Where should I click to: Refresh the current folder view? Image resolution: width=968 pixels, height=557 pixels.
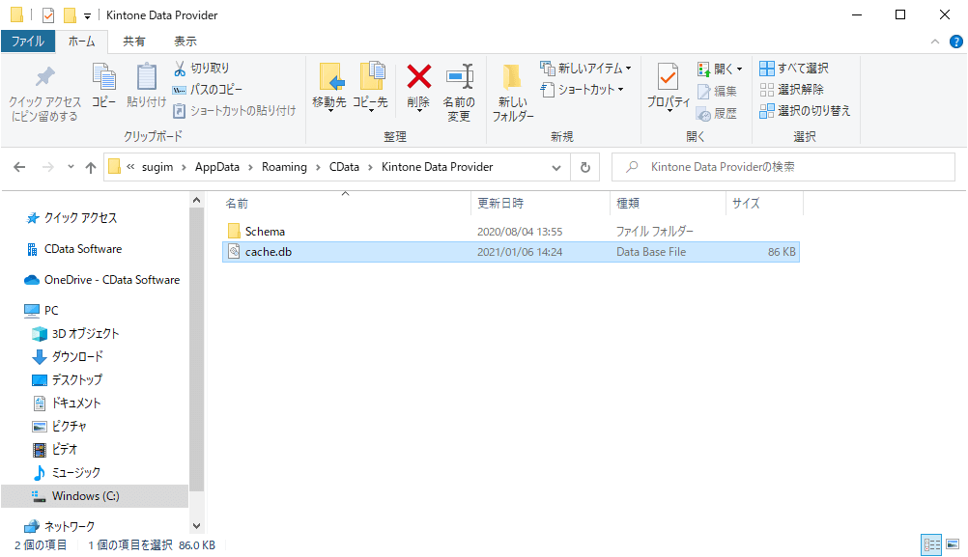pos(585,167)
